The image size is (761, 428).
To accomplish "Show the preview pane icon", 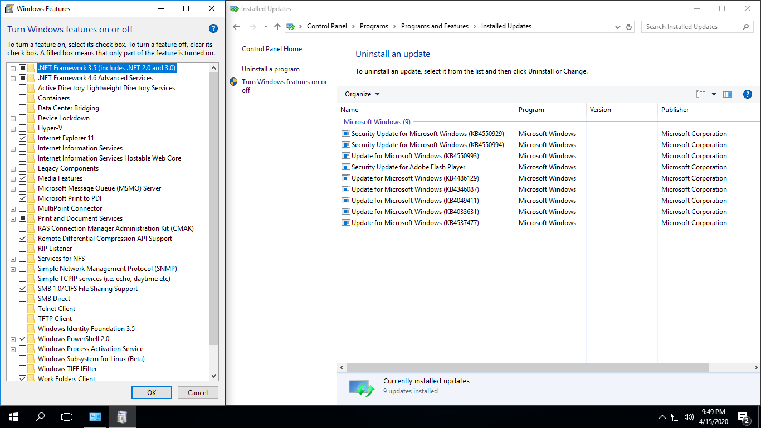I will [728, 94].
